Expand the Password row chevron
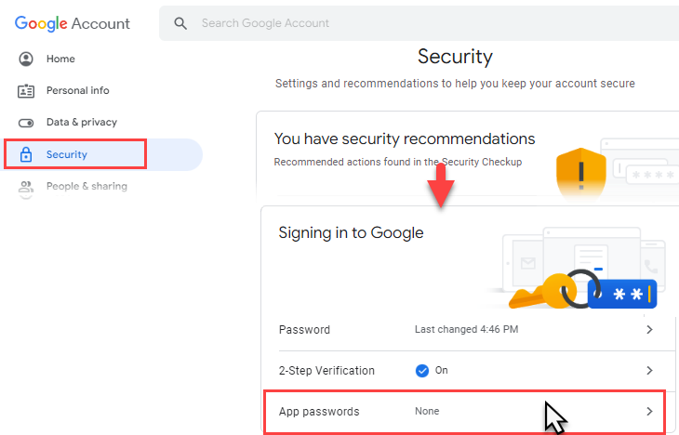Screen dimensions: 679x435 coord(649,330)
